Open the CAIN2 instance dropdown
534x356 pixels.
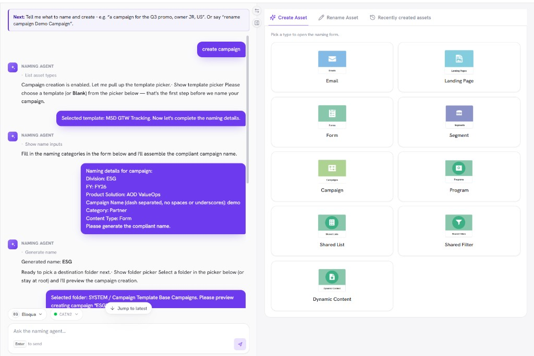pos(66,314)
